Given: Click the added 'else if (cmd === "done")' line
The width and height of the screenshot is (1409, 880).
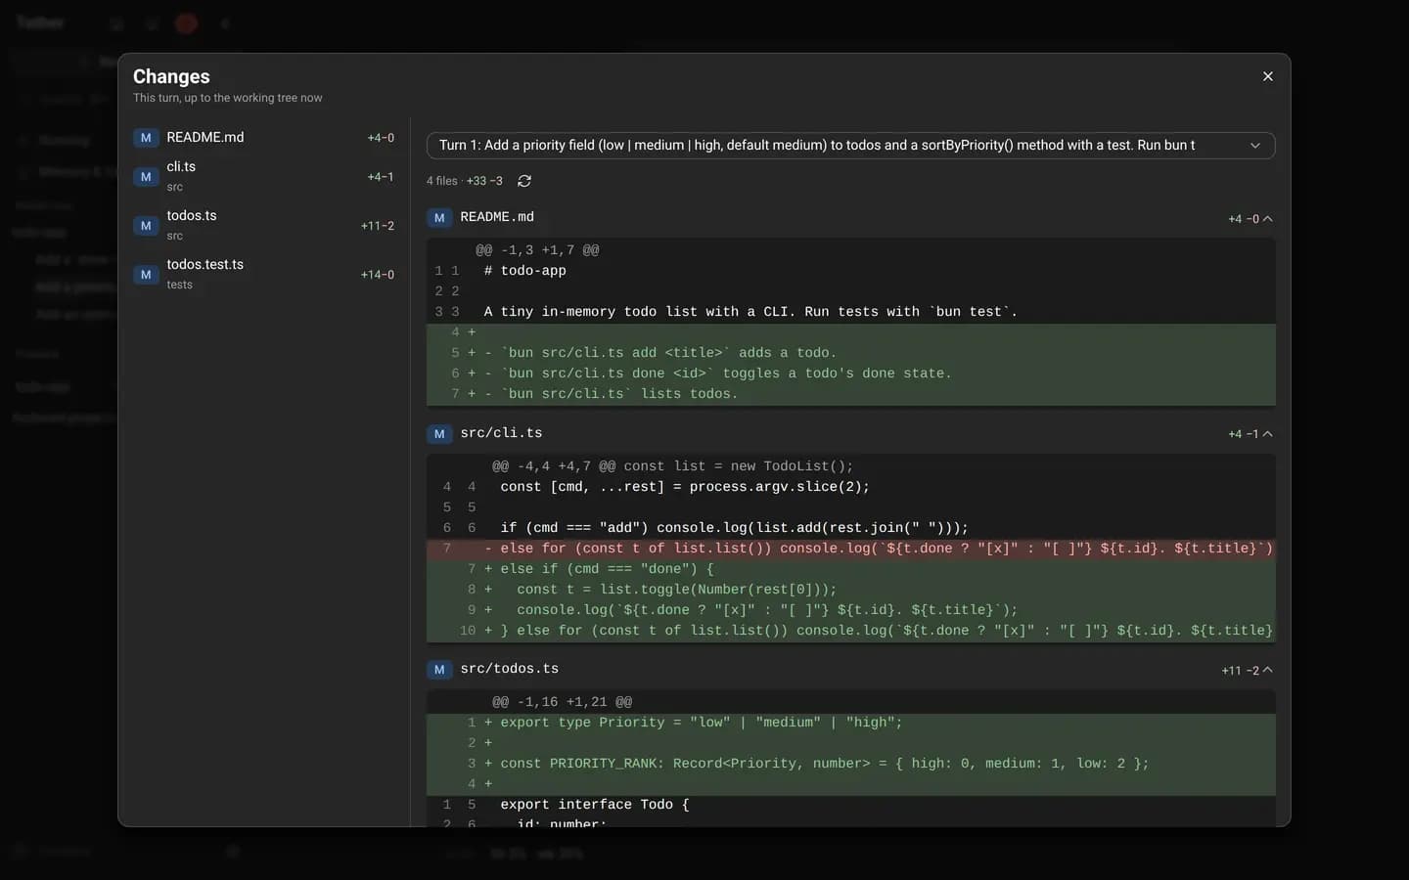Looking at the screenshot, I should click(850, 569).
